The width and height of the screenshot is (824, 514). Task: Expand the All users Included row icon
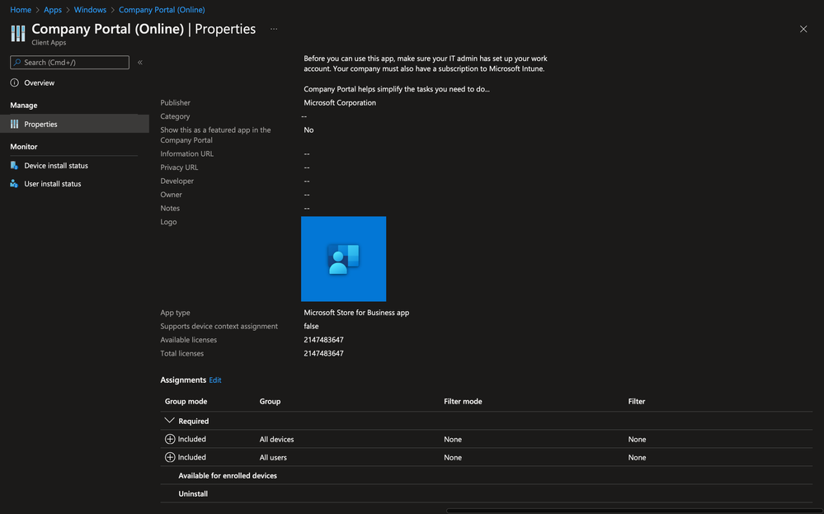pyautogui.click(x=170, y=457)
